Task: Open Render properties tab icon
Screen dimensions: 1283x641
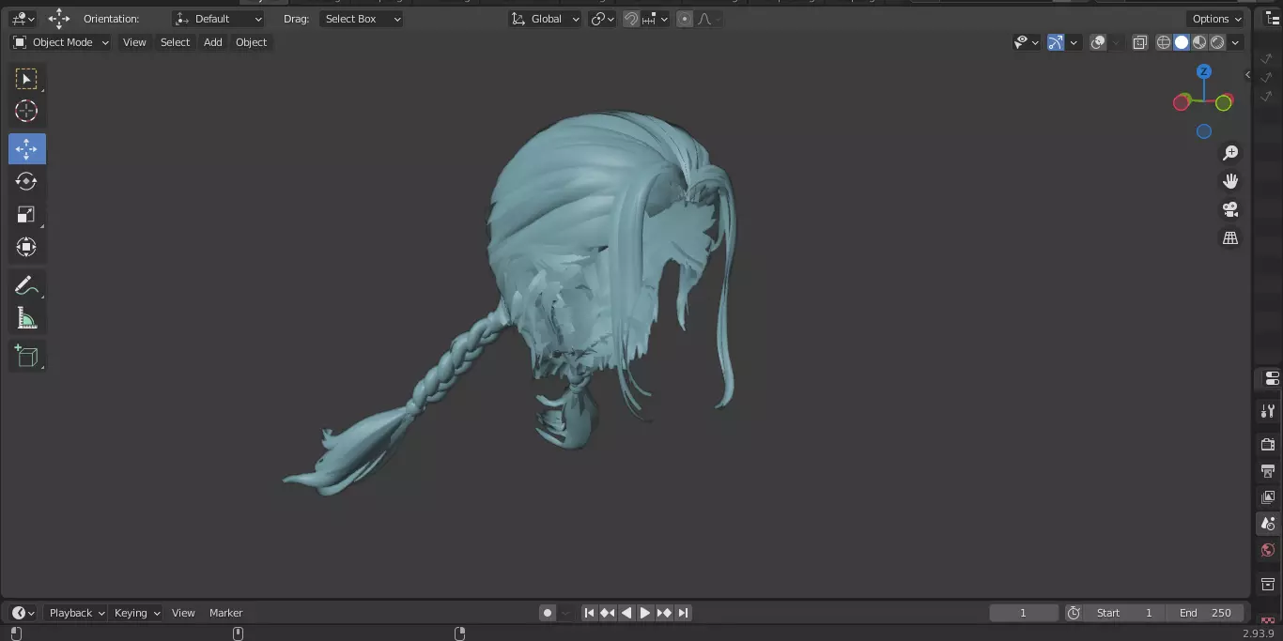Action: (x=1268, y=444)
